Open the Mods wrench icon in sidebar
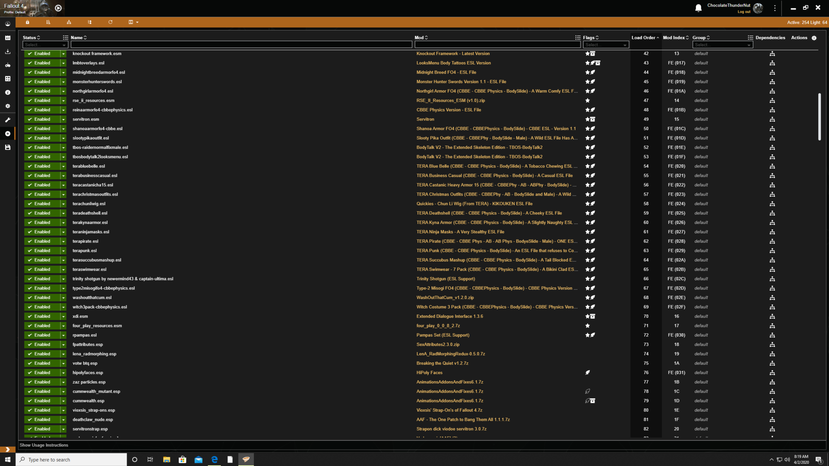The height and width of the screenshot is (466, 829). tap(7, 120)
